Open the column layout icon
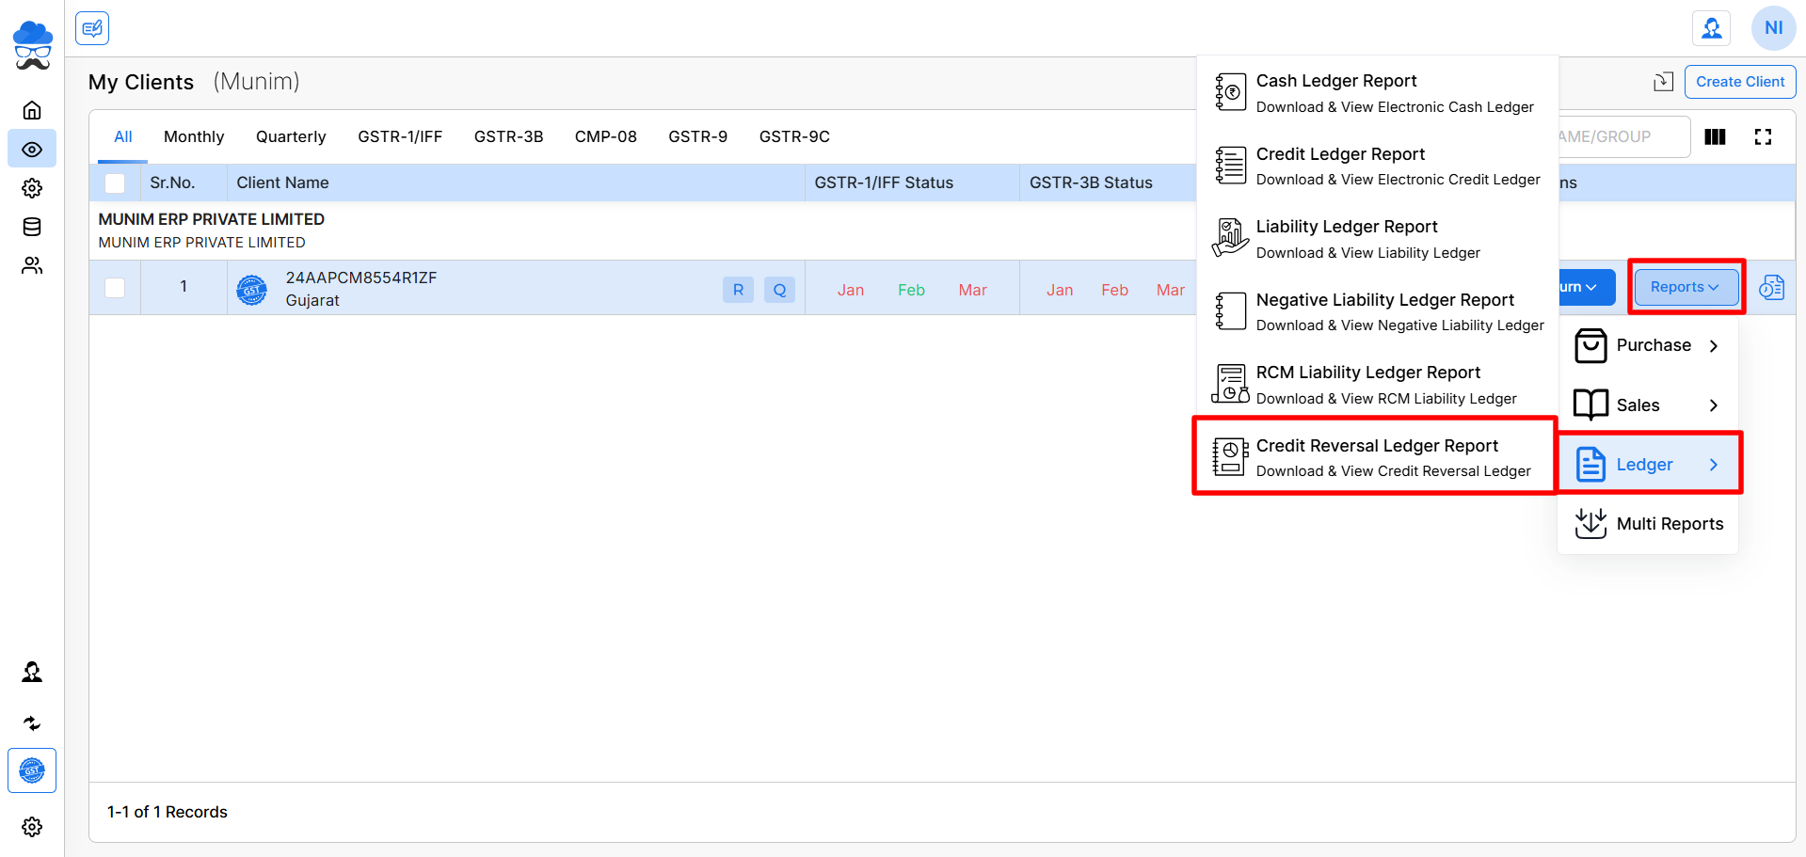This screenshot has height=857, width=1806. 1715,137
